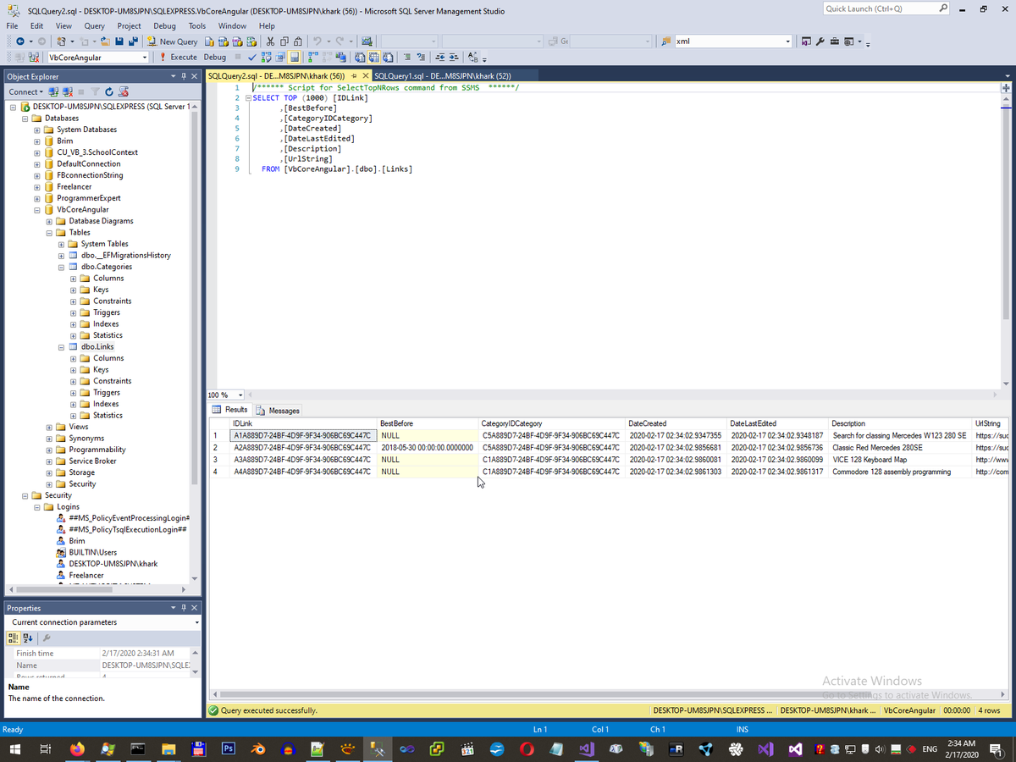Expand the System Databases folder
1016x762 pixels.
37,130
